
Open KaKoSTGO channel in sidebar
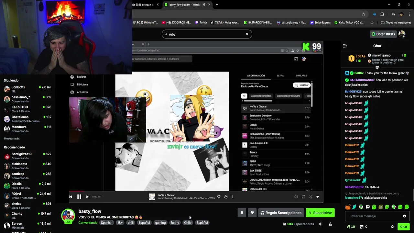tap(27, 109)
